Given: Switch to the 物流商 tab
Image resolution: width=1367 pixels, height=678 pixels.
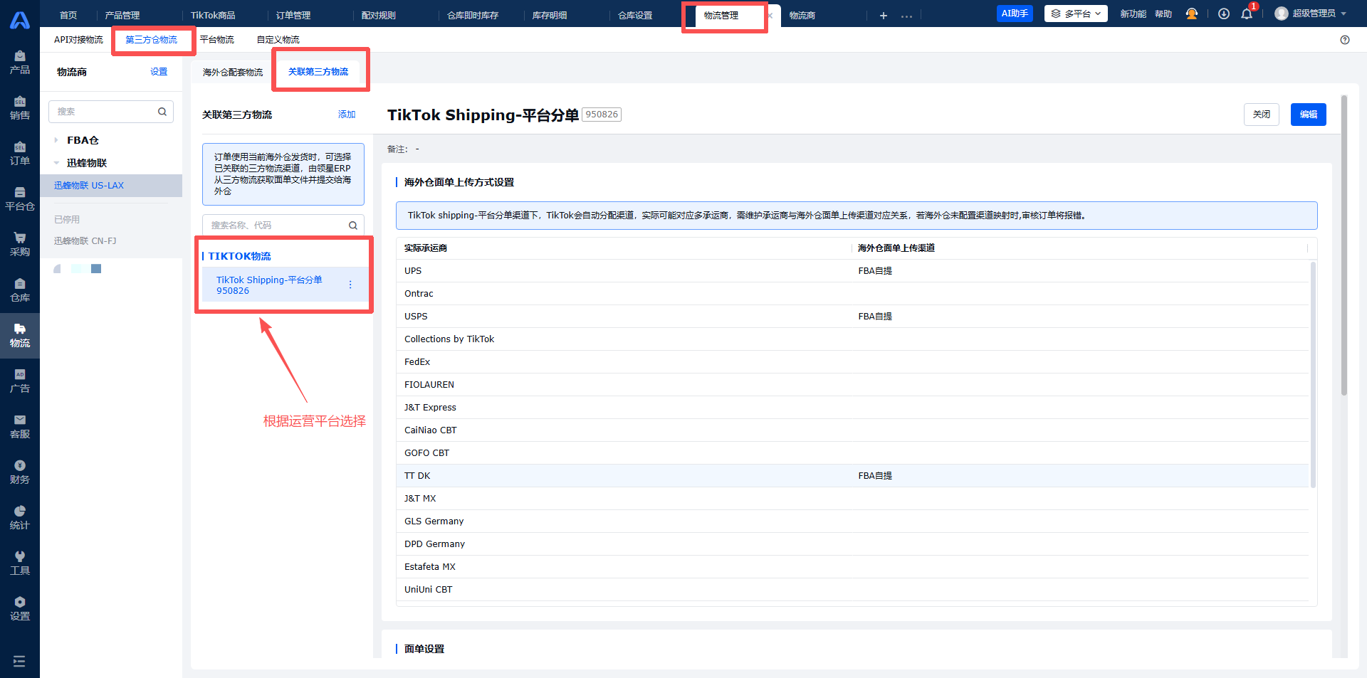Looking at the screenshot, I should click(x=802, y=16).
